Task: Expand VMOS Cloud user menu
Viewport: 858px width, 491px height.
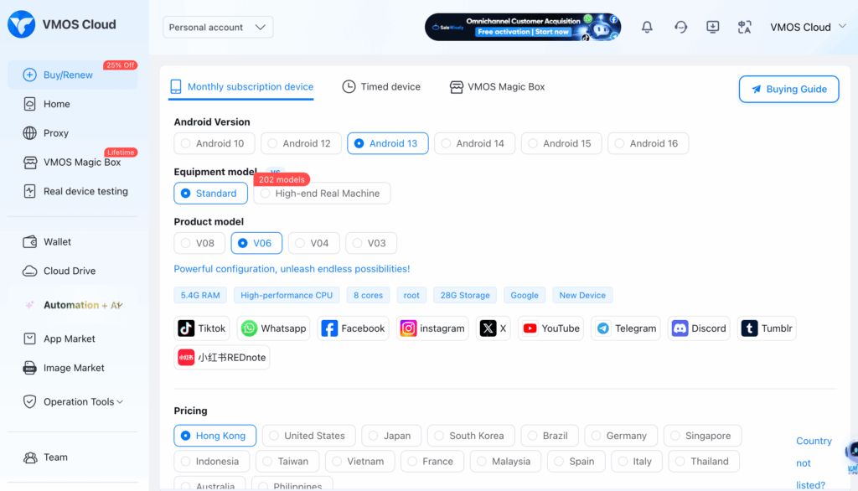Action: (809, 27)
